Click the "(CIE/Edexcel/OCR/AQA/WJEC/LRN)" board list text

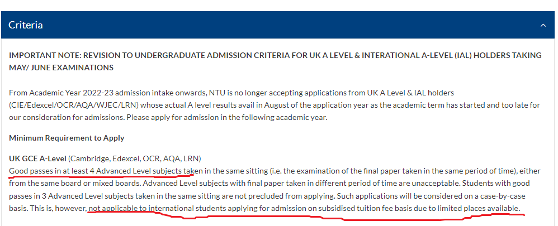(65, 105)
